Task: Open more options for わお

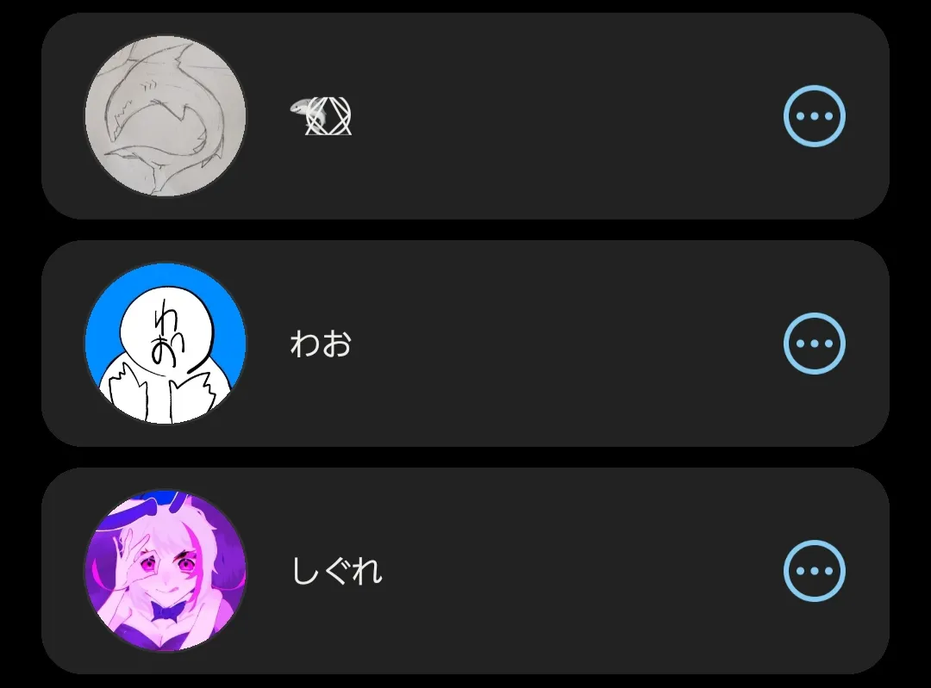Action: pyautogui.click(x=814, y=343)
